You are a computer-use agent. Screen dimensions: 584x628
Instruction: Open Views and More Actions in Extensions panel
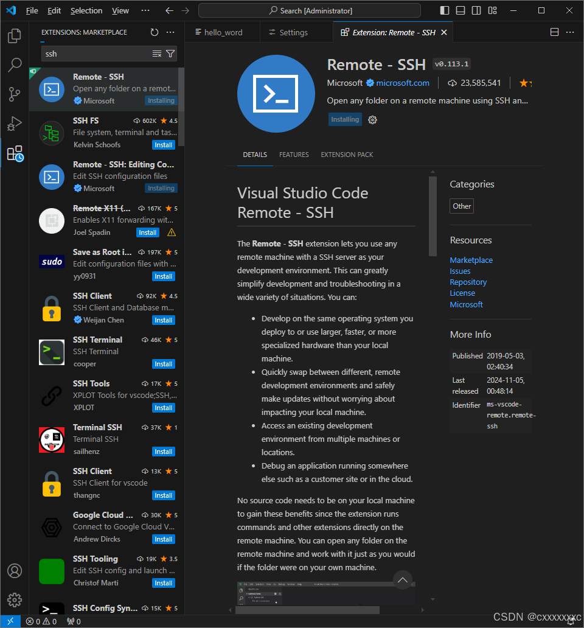pyautogui.click(x=170, y=32)
